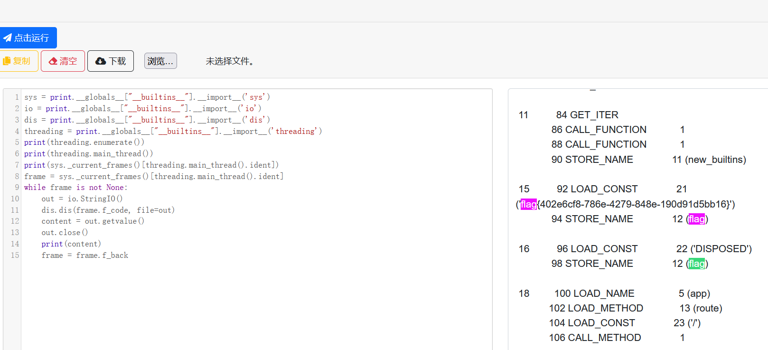Click magenta highlighted flag on row 94
Image resolution: width=768 pixels, height=350 pixels.
click(x=697, y=219)
